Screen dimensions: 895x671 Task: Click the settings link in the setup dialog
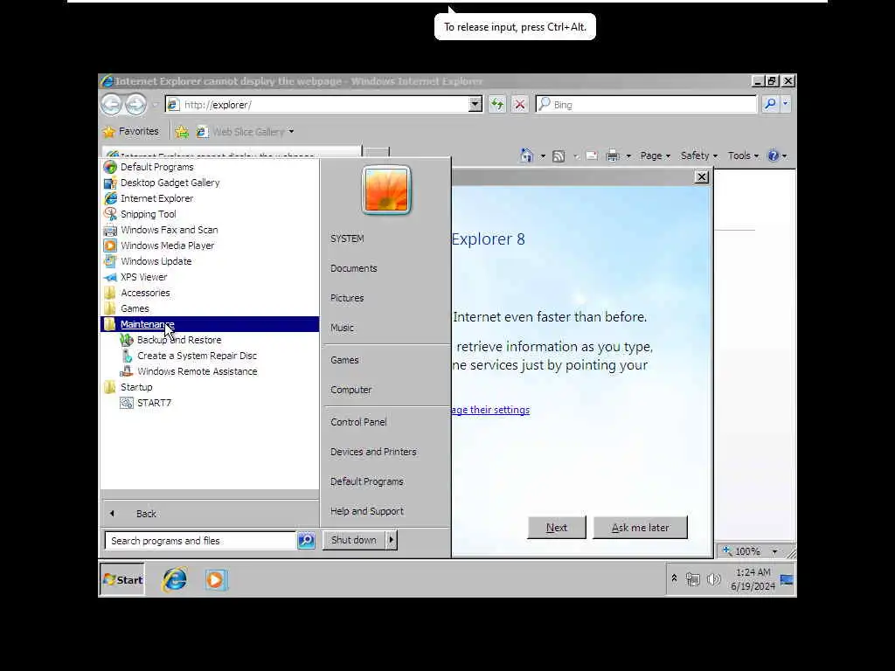pyautogui.click(x=491, y=410)
